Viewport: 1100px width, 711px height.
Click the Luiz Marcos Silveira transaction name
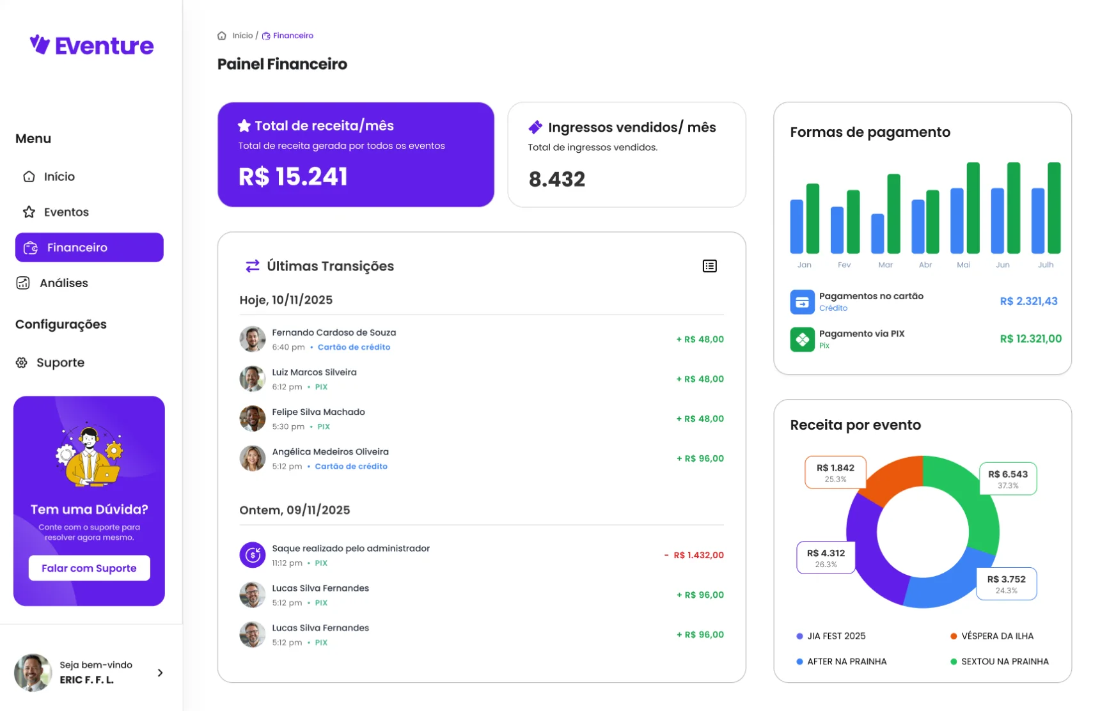(x=314, y=372)
